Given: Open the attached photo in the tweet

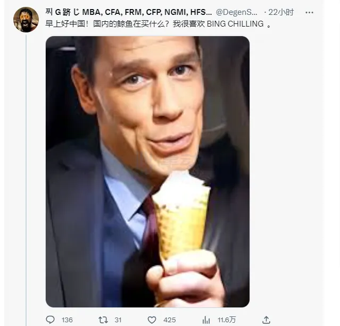Looking at the screenshot, I should pos(147,171).
